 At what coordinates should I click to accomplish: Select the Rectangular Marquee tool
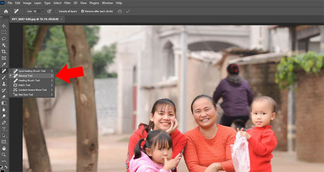4,32
